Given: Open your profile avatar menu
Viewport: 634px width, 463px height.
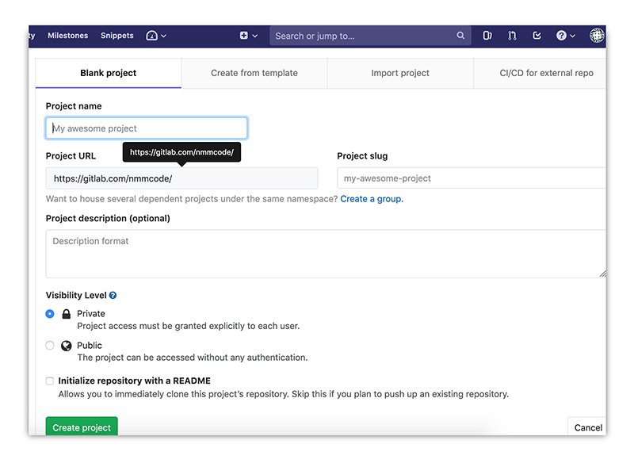Looking at the screenshot, I should [x=597, y=36].
